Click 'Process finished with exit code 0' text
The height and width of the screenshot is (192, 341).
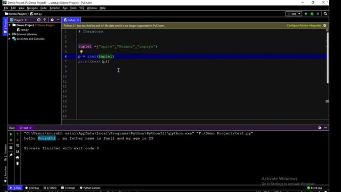tap(61, 148)
